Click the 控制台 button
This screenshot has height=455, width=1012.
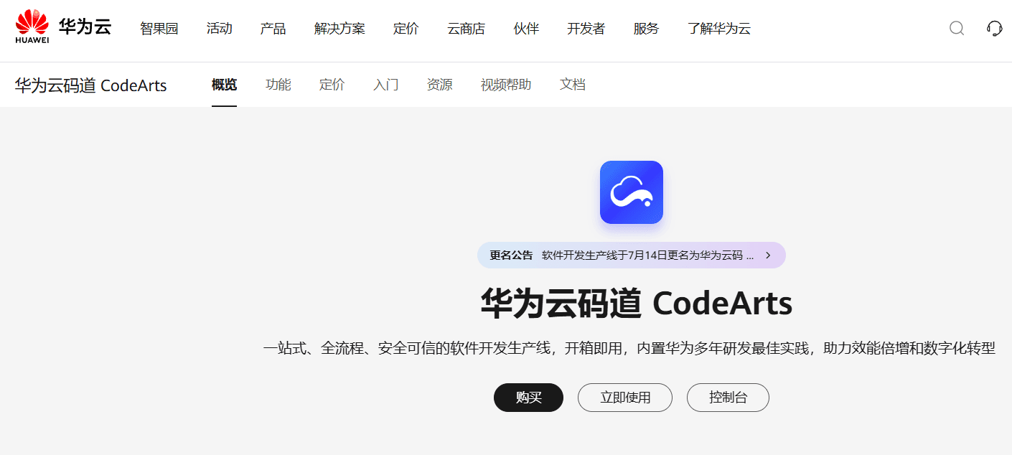pyautogui.click(x=728, y=398)
